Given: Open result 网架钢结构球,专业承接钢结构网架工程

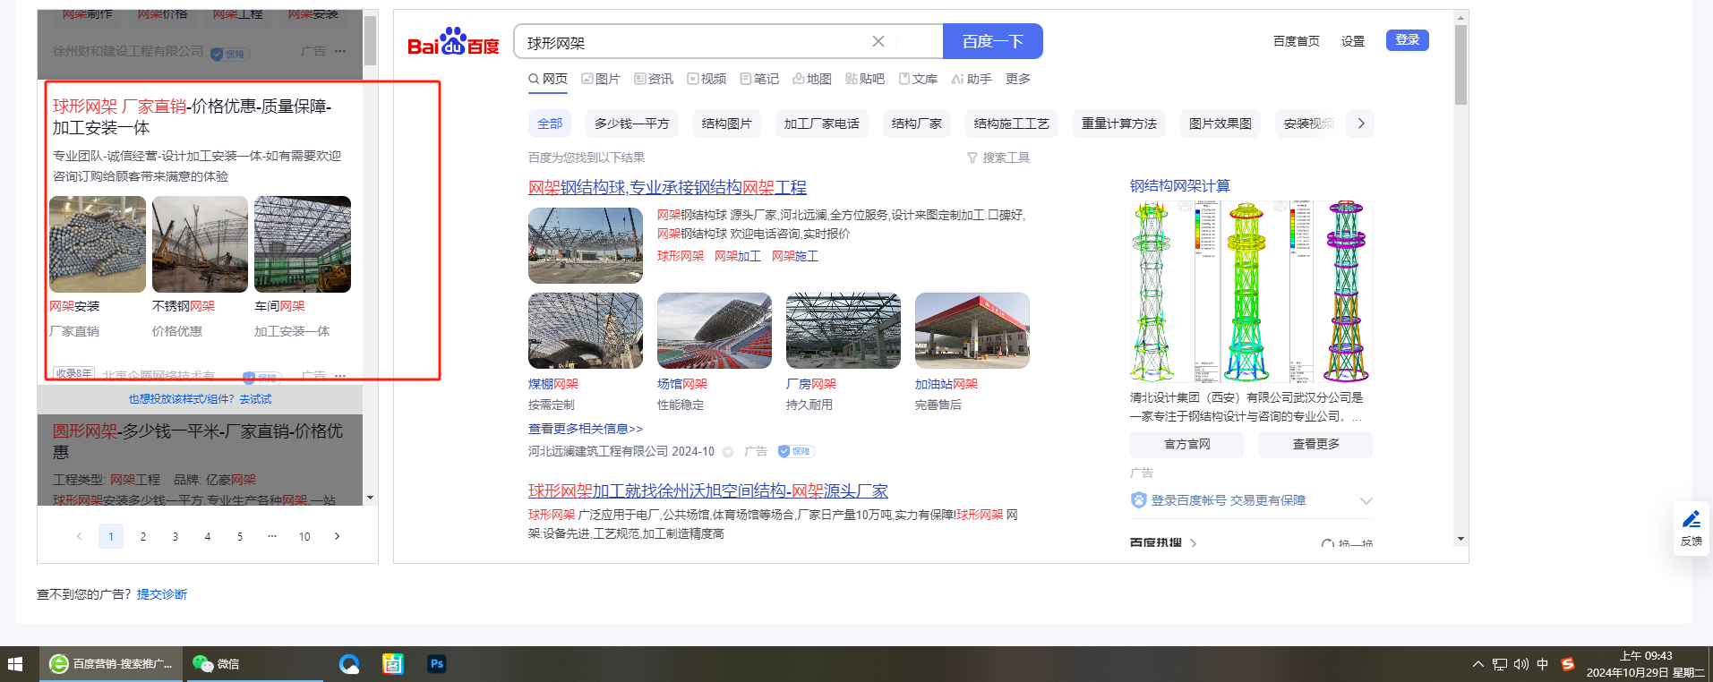Looking at the screenshot, I should coord(667,187).
